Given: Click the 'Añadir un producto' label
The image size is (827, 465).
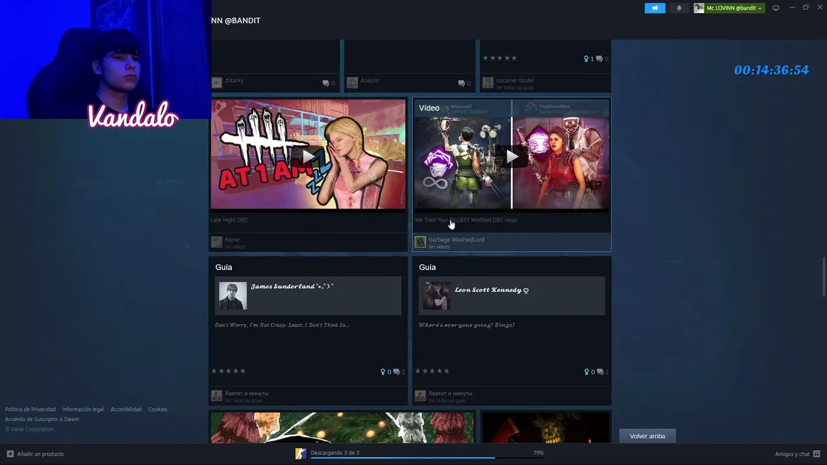Looking at the screenshot, I should (40, 454).
